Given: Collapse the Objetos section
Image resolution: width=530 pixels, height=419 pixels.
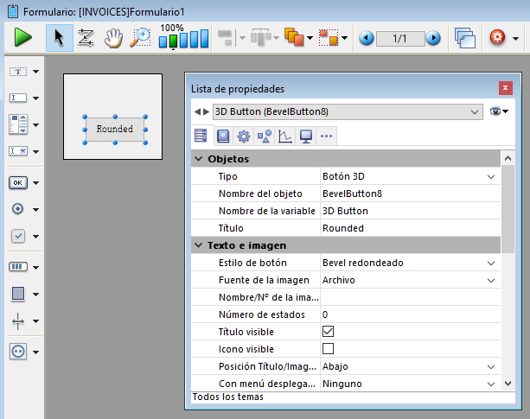Looking at the screenshot, I should 199,159.
